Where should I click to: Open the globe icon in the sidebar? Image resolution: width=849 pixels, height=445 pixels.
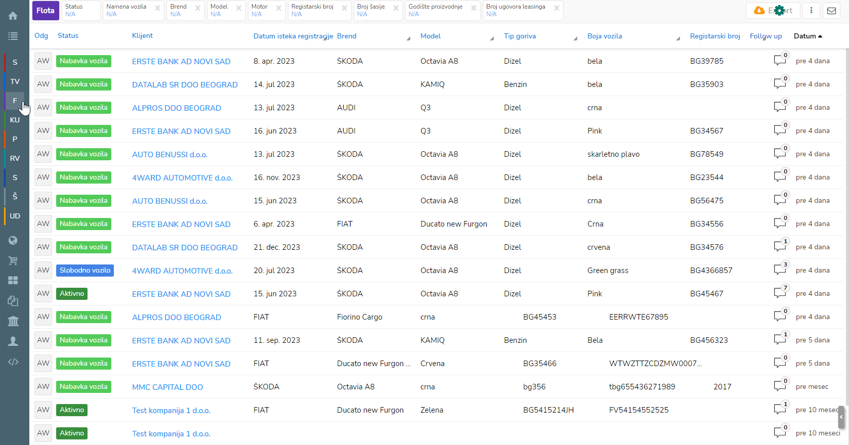[x=13, y=240]
